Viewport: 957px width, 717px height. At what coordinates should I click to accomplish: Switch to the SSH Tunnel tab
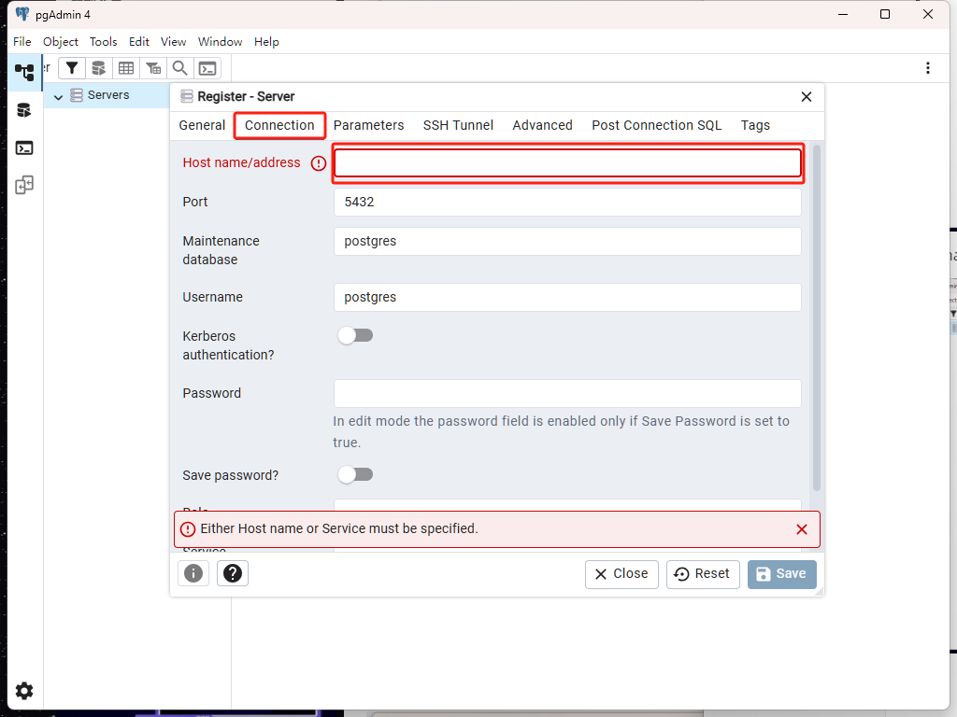click(x=458, y=125)
